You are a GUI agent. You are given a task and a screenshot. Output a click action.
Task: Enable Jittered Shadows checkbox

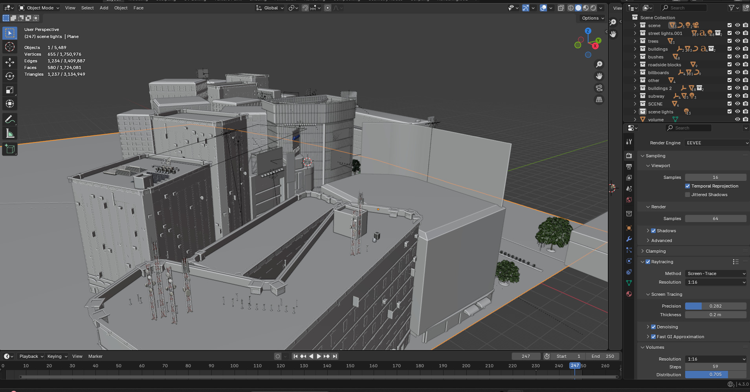pos(688,195)
